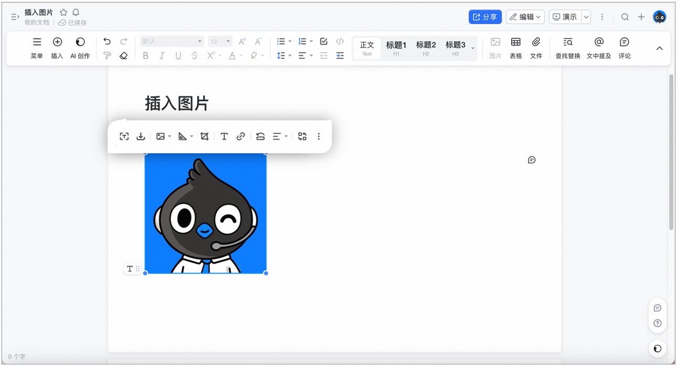The image size is (678, 367).
Task: Click the 文中提及 mention button
Action: [599, 48]
